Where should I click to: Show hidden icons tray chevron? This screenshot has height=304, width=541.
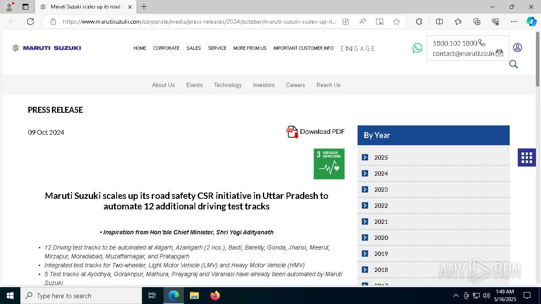pyautogui.click(x=456, y=296)
